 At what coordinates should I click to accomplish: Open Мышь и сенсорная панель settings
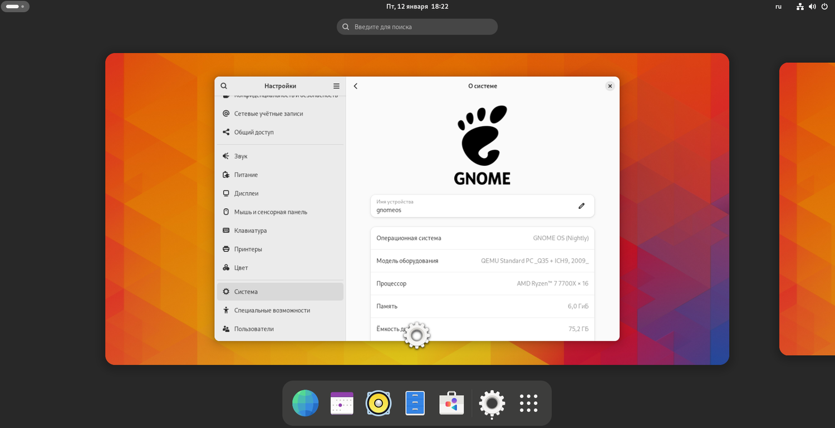(x=280, y=212)
